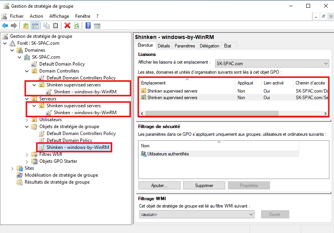Click the Copy icon in toolbar
334x233 pixels.
coord(47,26)
